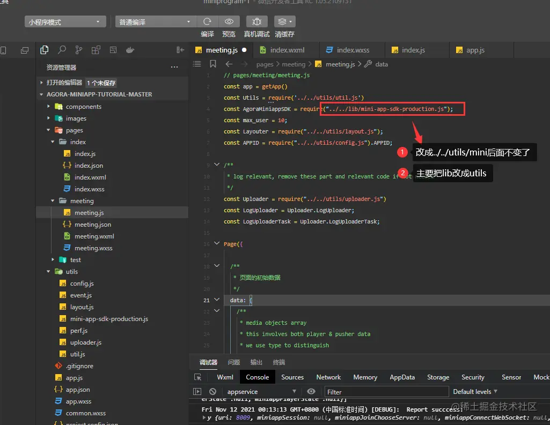The height and width of the screenshot is (425, 550).
Task: Open uploader.js in the file tree
Action: click(x=86, y=342)
